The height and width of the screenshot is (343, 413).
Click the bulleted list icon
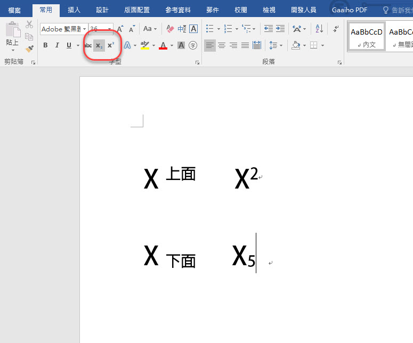[x=209, y=29]
